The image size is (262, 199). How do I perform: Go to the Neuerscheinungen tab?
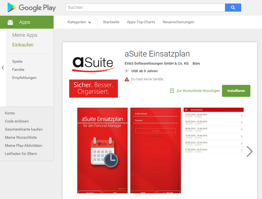(x=178, y=22)
